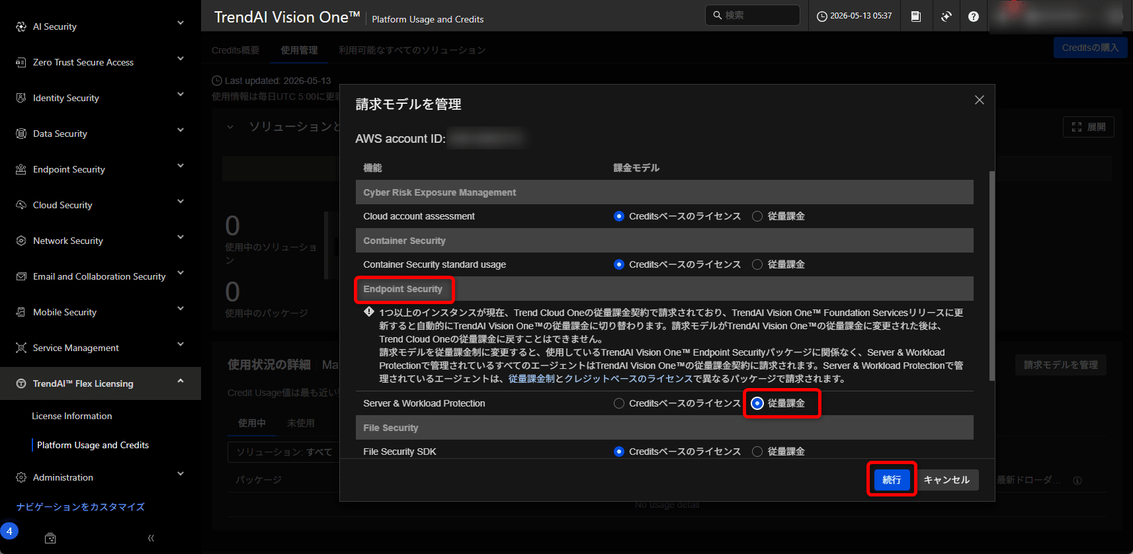
Task: Click the Zero Trust Secure Access icon
Action: coord(21,62)
